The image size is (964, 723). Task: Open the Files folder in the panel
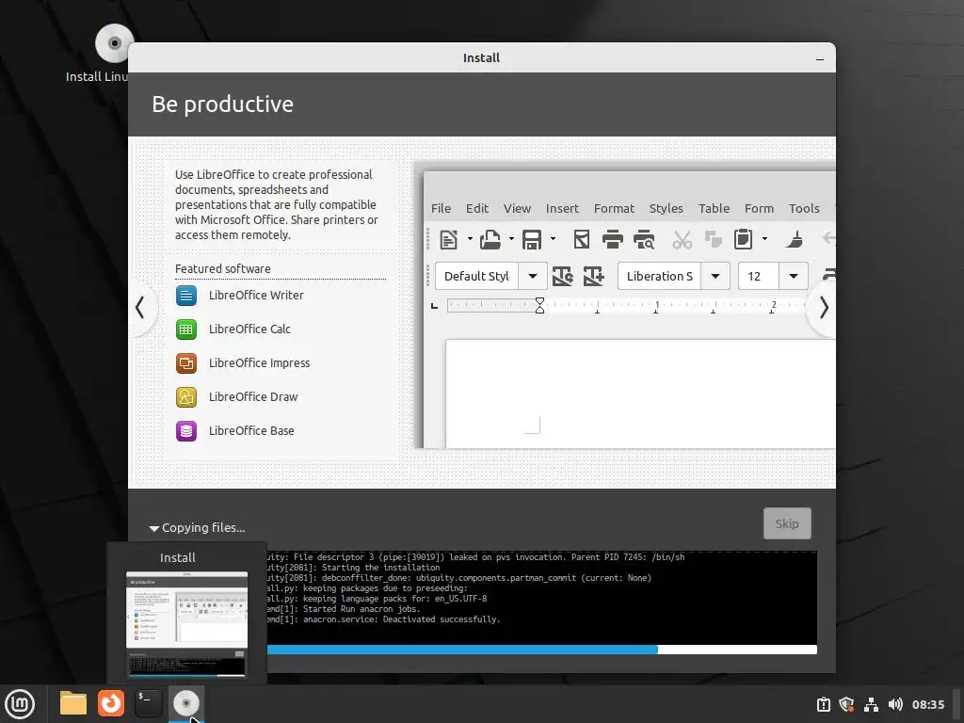73,703
